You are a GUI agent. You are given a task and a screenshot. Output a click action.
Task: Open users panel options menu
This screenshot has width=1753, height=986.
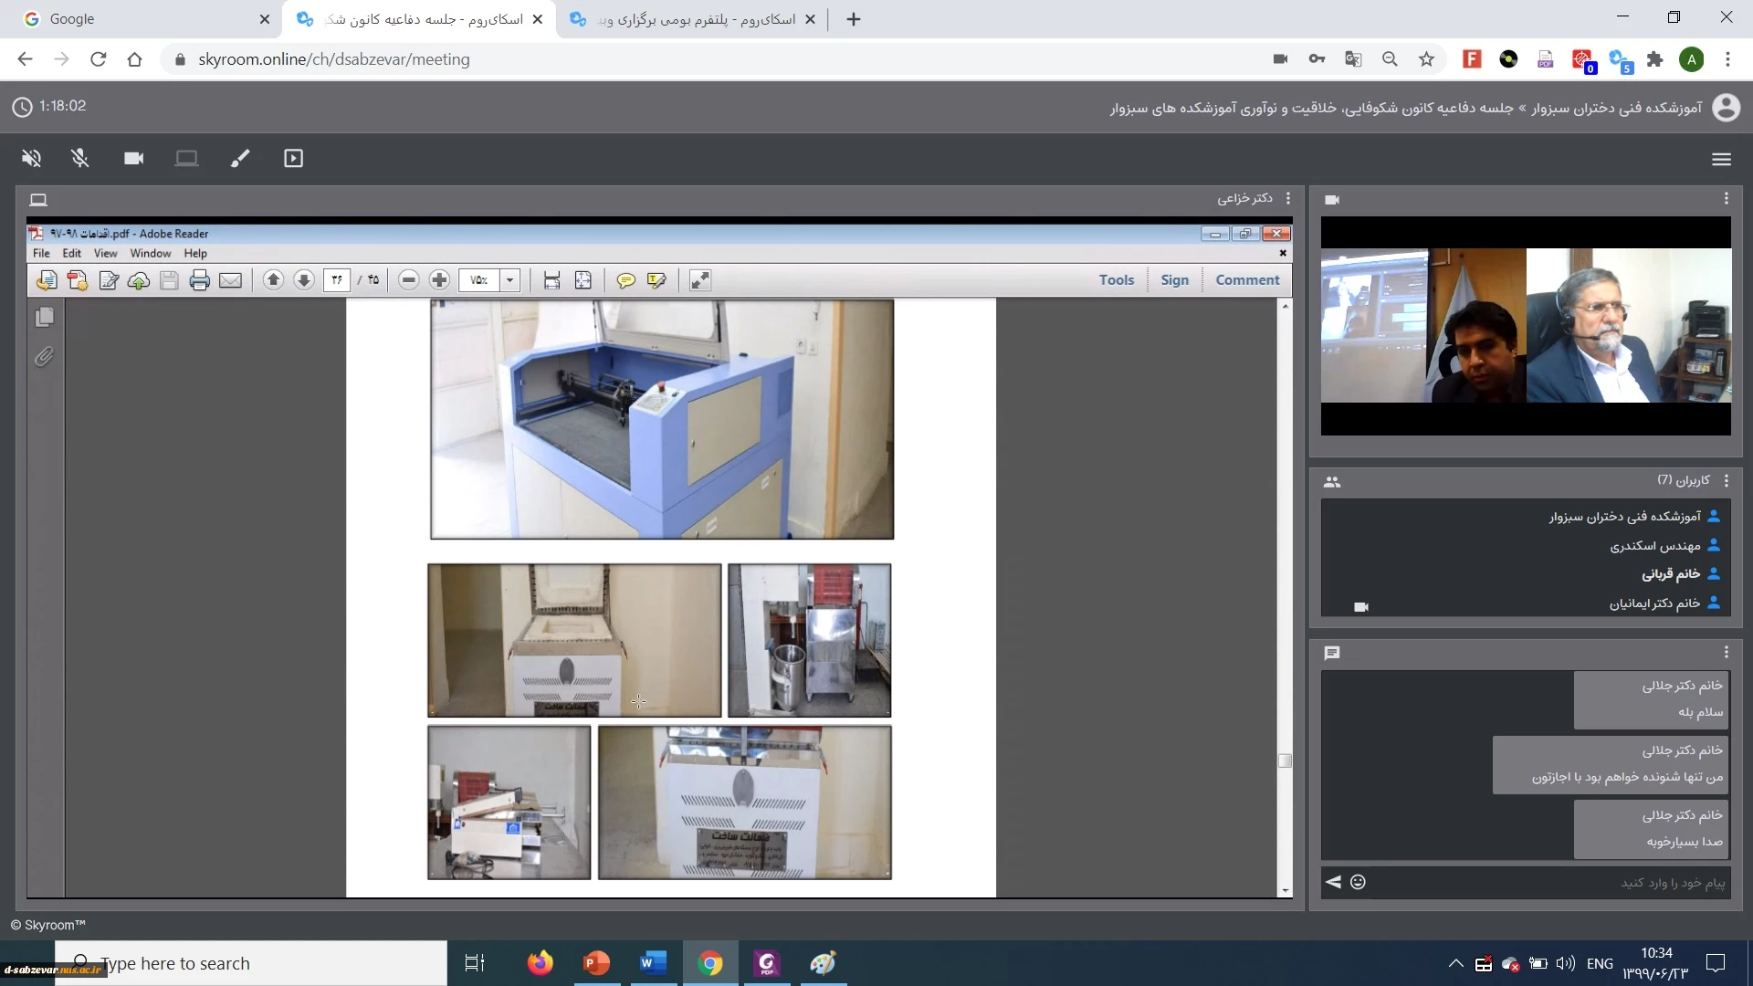1726,480
